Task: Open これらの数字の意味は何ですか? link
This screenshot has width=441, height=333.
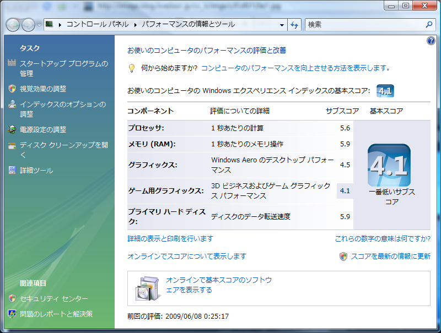Action: tap(383, 239)
